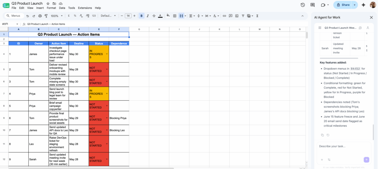Image resolution: width=378 pixels, height=169 pixels.
Task: Close the AI Agent for Work panel
Action: pos(371,17)
